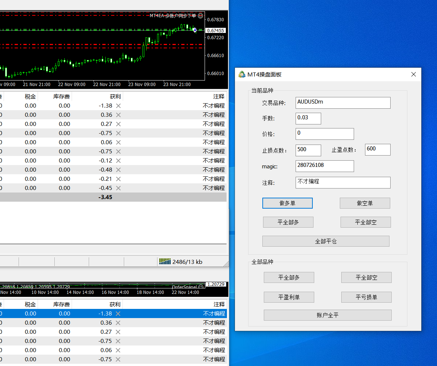Click 平全部空 under 当前品种
Image resolution: width=437 pixels, height=366 pixels.
366,222
